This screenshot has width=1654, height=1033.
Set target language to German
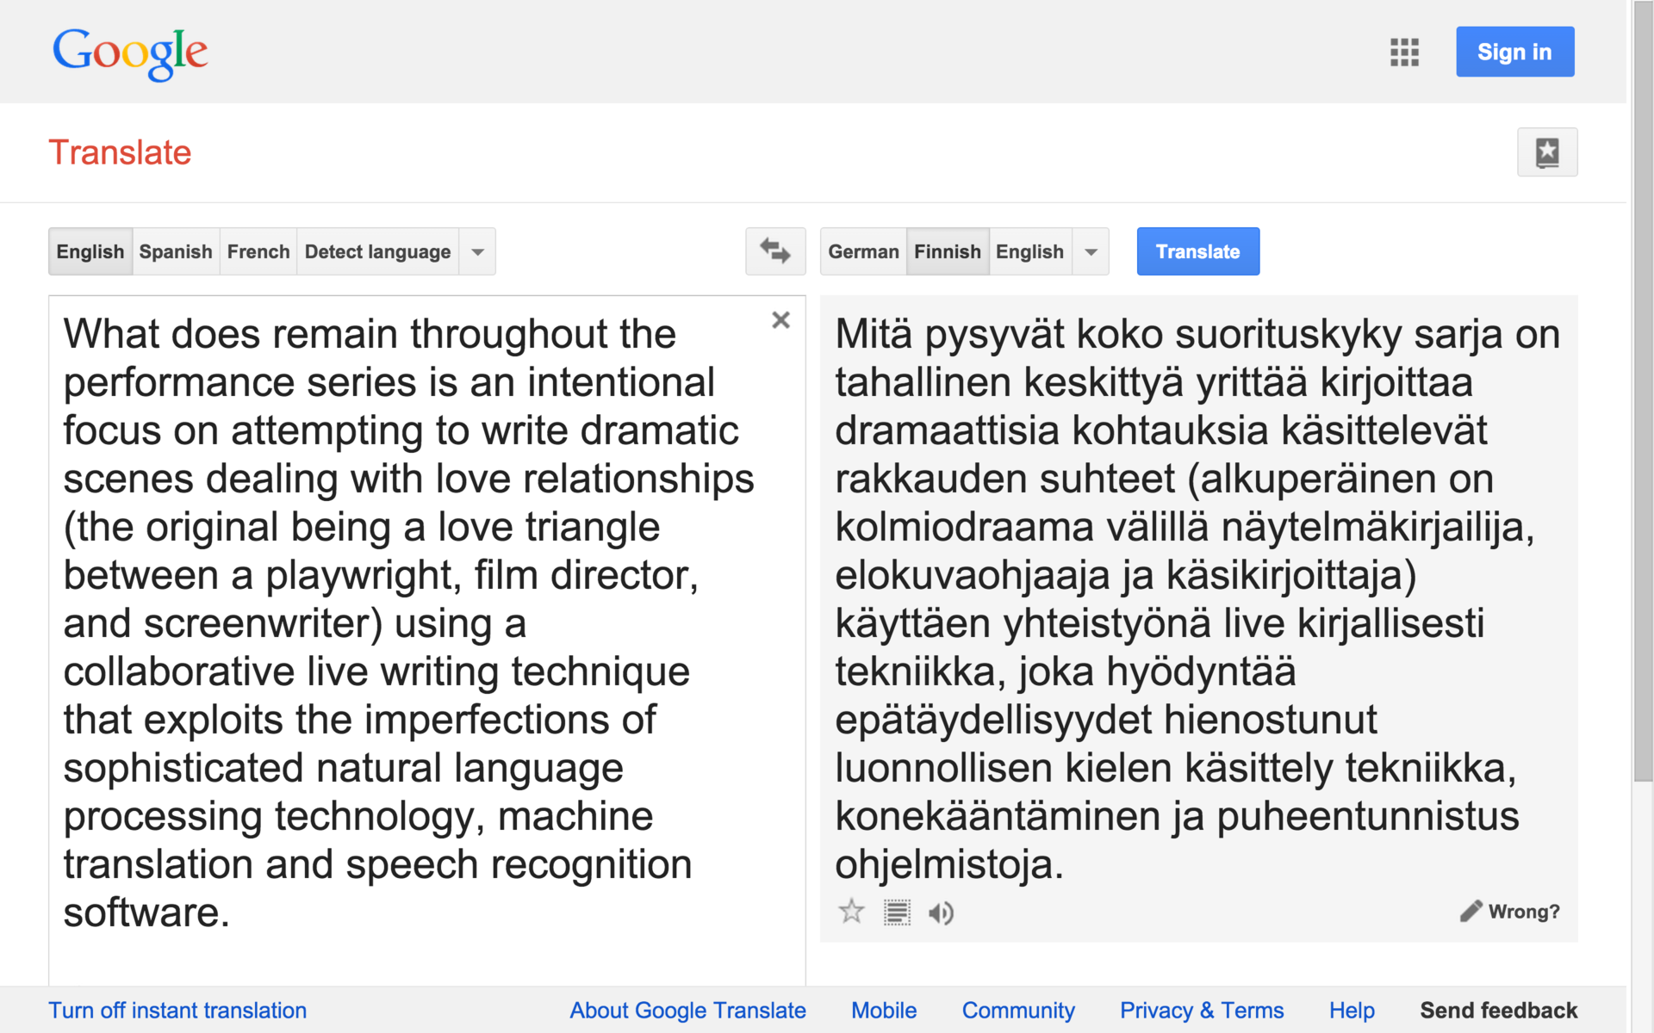(863, 251)
